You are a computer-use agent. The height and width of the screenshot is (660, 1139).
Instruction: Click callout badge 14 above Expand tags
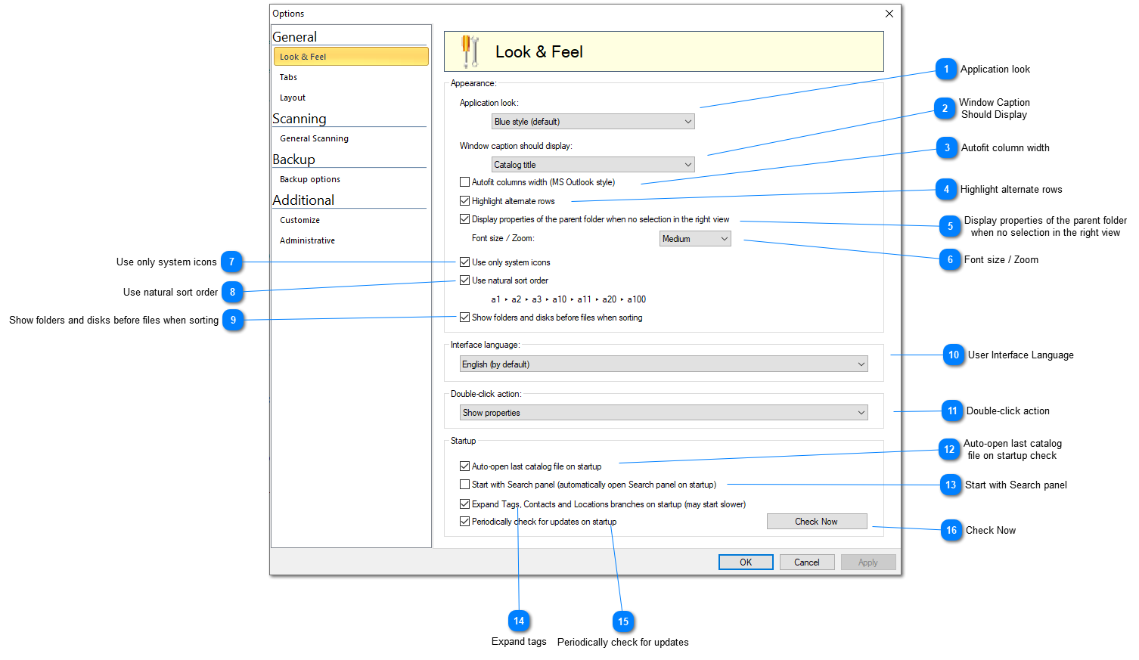pyautogui.click(x=519, y=621)
